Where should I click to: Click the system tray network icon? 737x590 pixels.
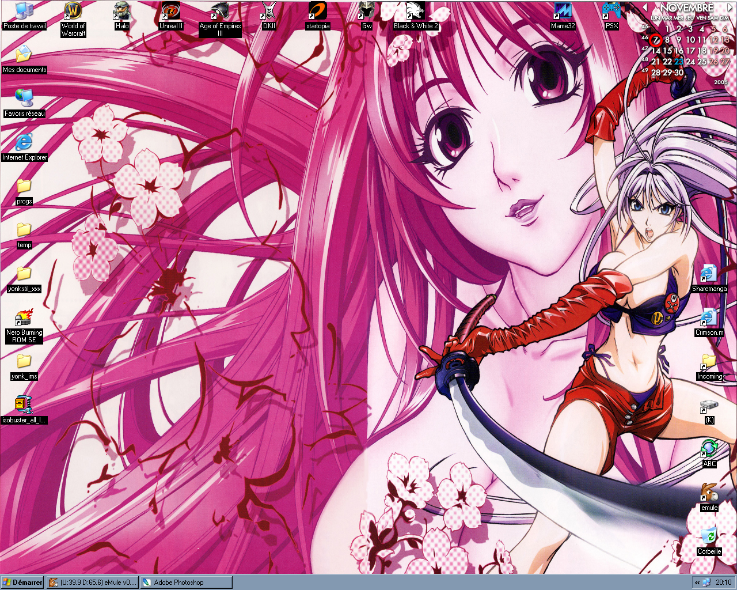(x=706, y=583)
